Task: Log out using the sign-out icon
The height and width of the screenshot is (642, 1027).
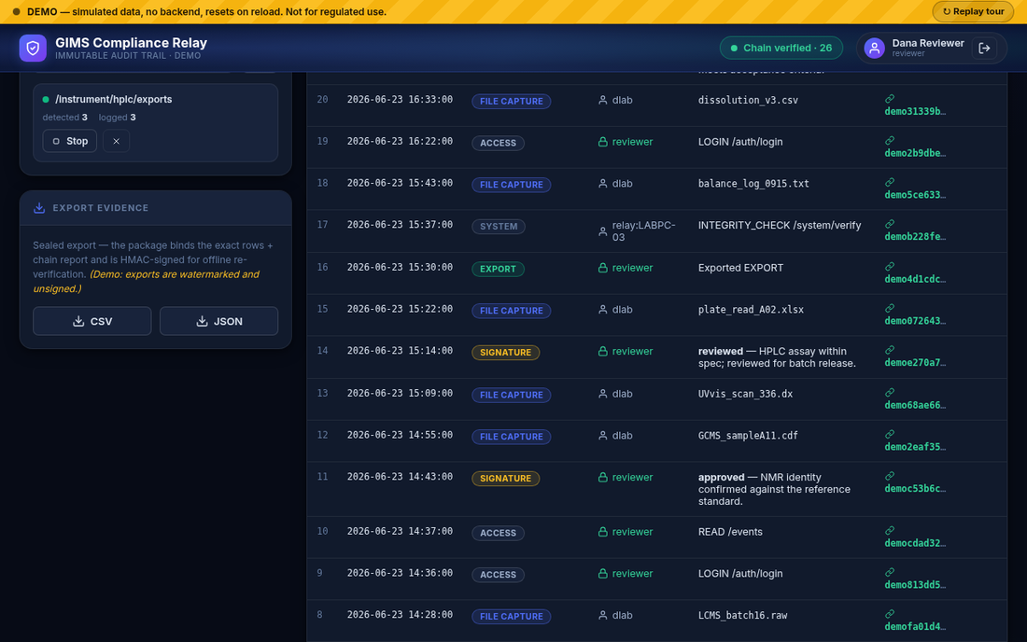Action: pos(984,48)
